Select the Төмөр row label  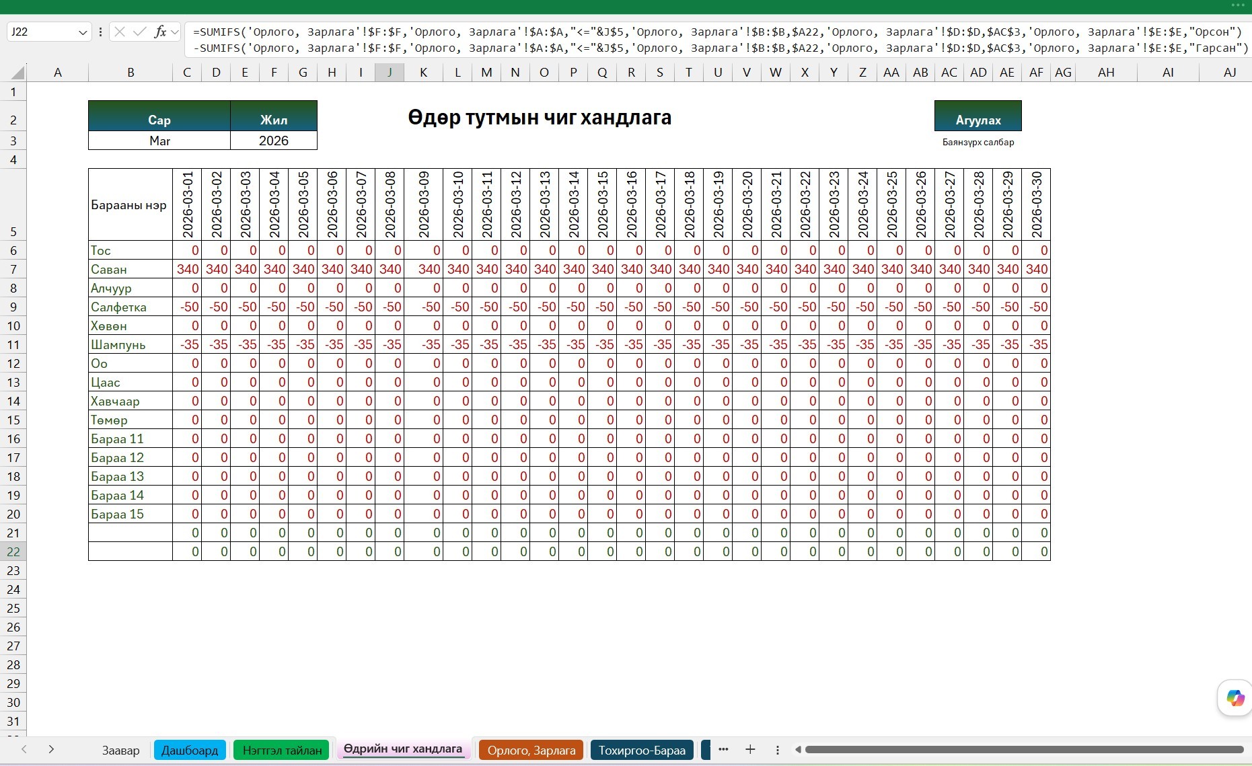[131, 420]
